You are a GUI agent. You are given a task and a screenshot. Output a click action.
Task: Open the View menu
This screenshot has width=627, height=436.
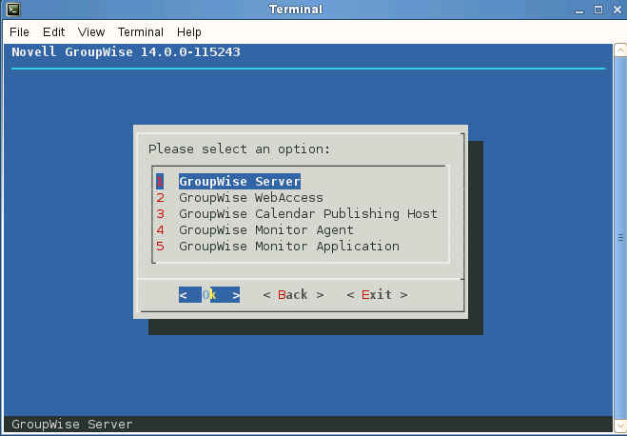91,32
